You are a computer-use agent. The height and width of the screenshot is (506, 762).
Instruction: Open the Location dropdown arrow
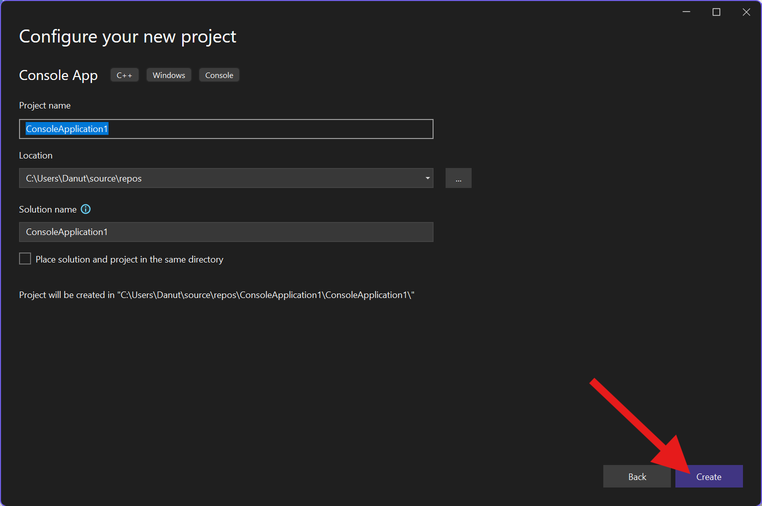[428, 178]
